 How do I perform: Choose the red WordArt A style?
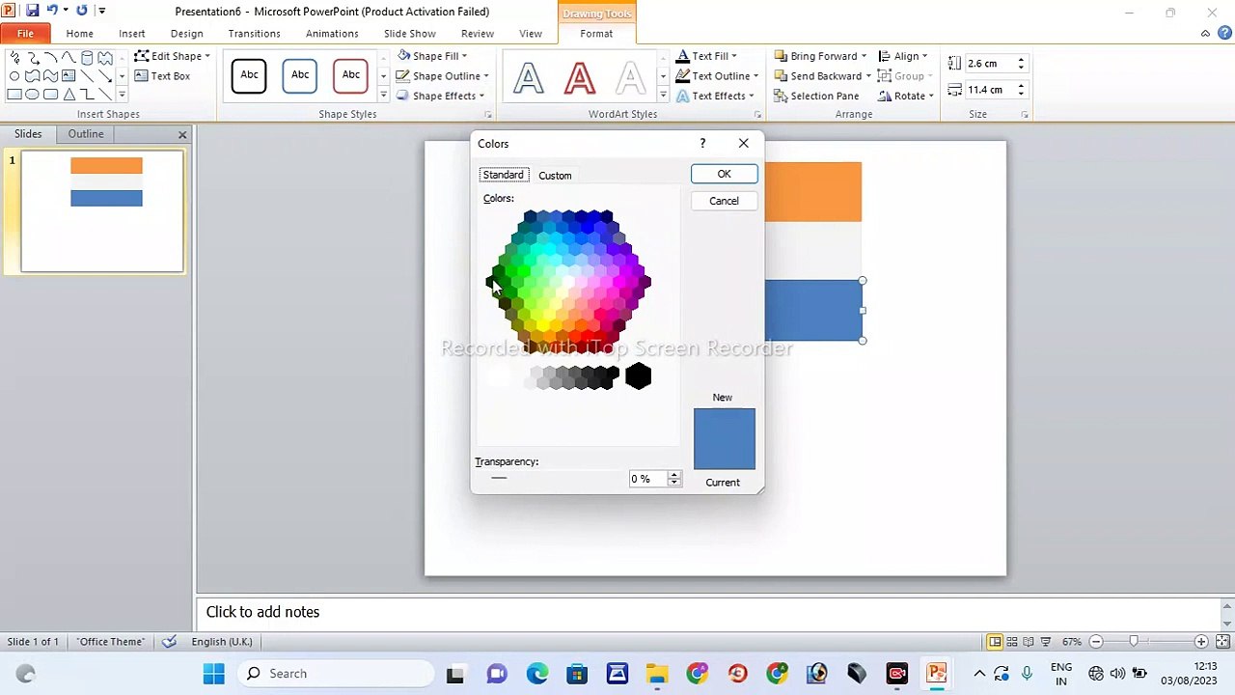(579, 77)
